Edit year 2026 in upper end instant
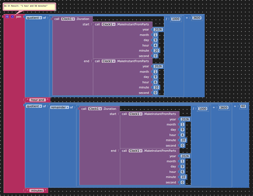Viewport: 253px width, 196px height. click(158, 66)
